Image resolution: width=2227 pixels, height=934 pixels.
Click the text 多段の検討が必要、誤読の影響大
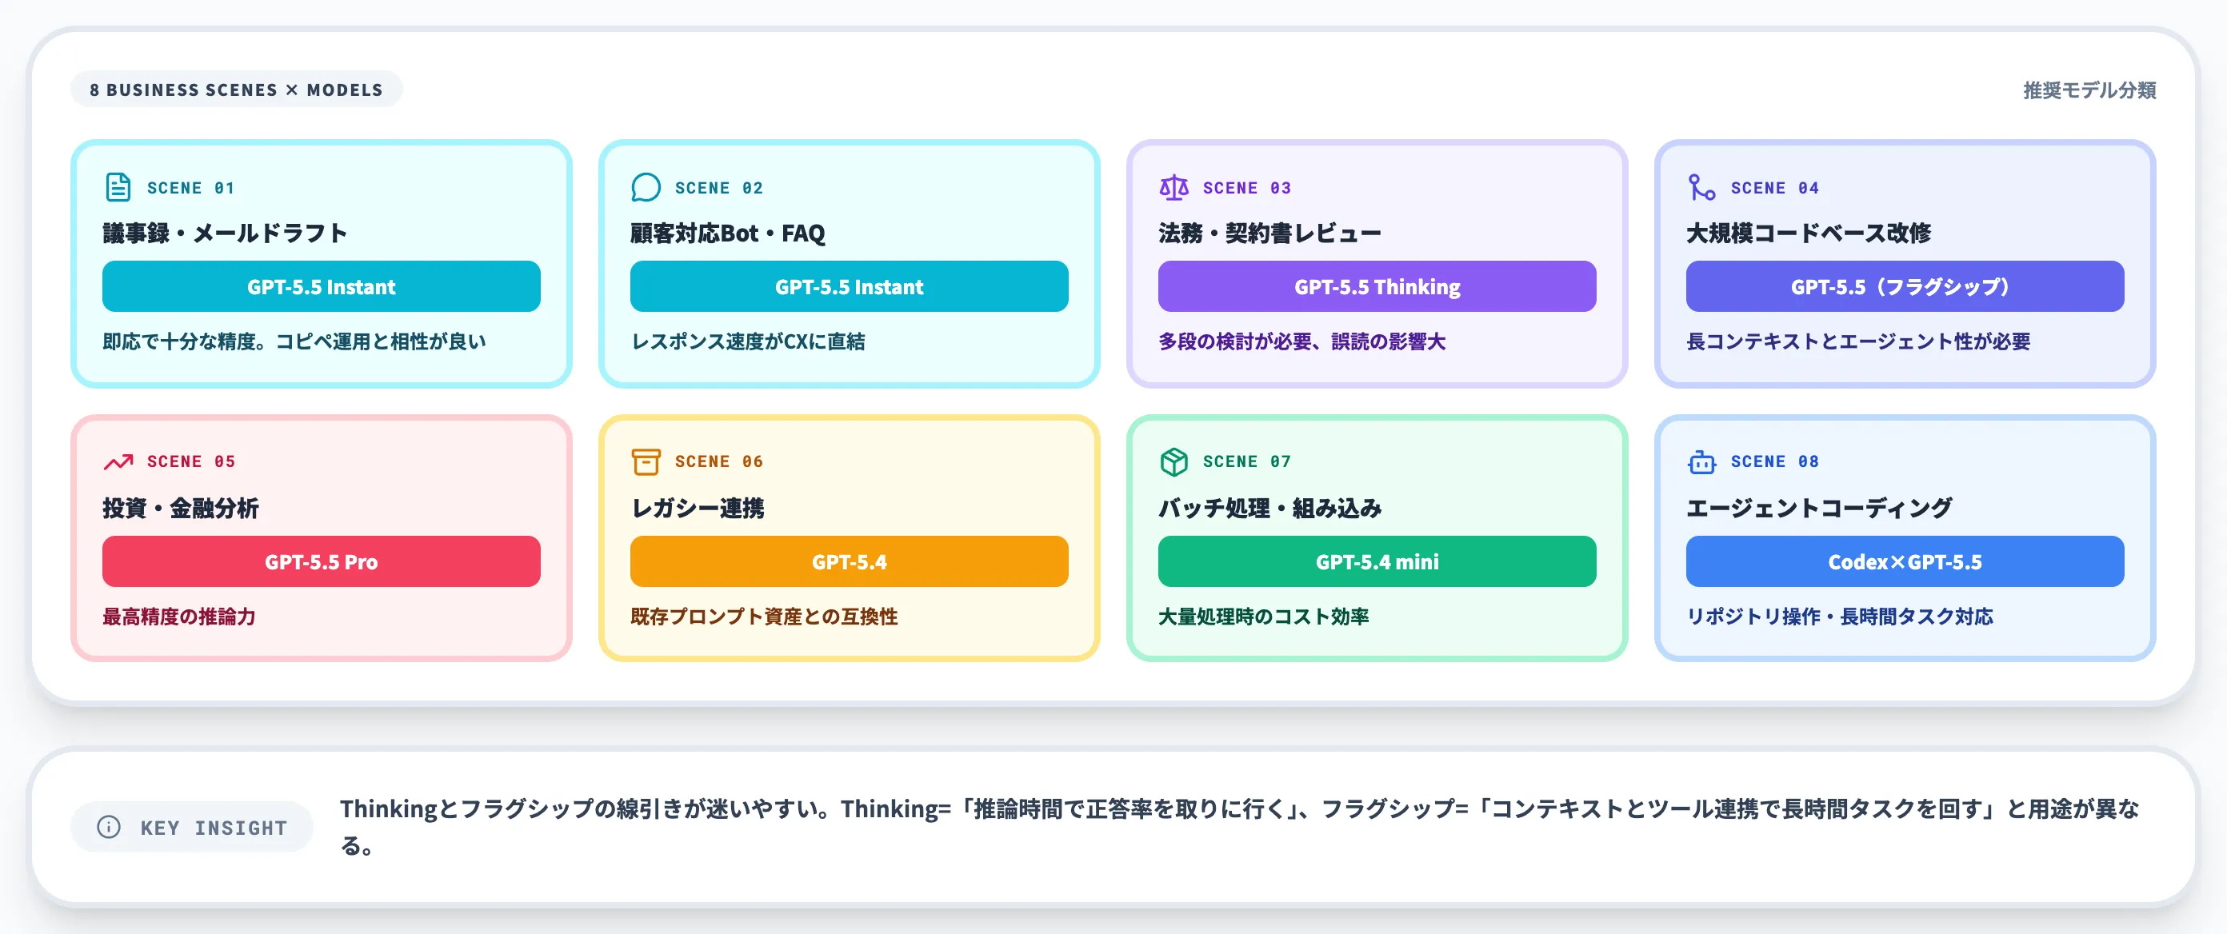(x=1302, y=341)
